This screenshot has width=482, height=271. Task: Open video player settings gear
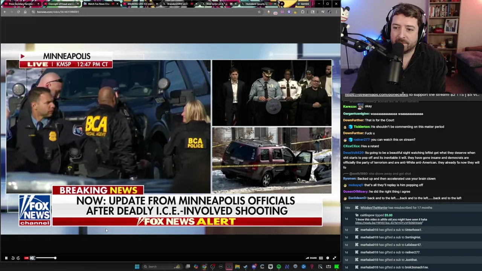pos(328,258)
